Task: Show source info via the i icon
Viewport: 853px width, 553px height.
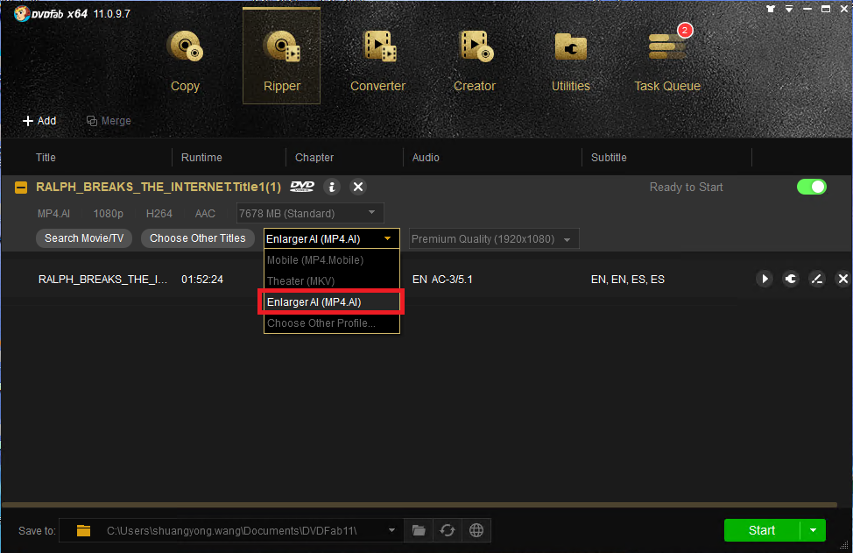Action: (332, 187)
